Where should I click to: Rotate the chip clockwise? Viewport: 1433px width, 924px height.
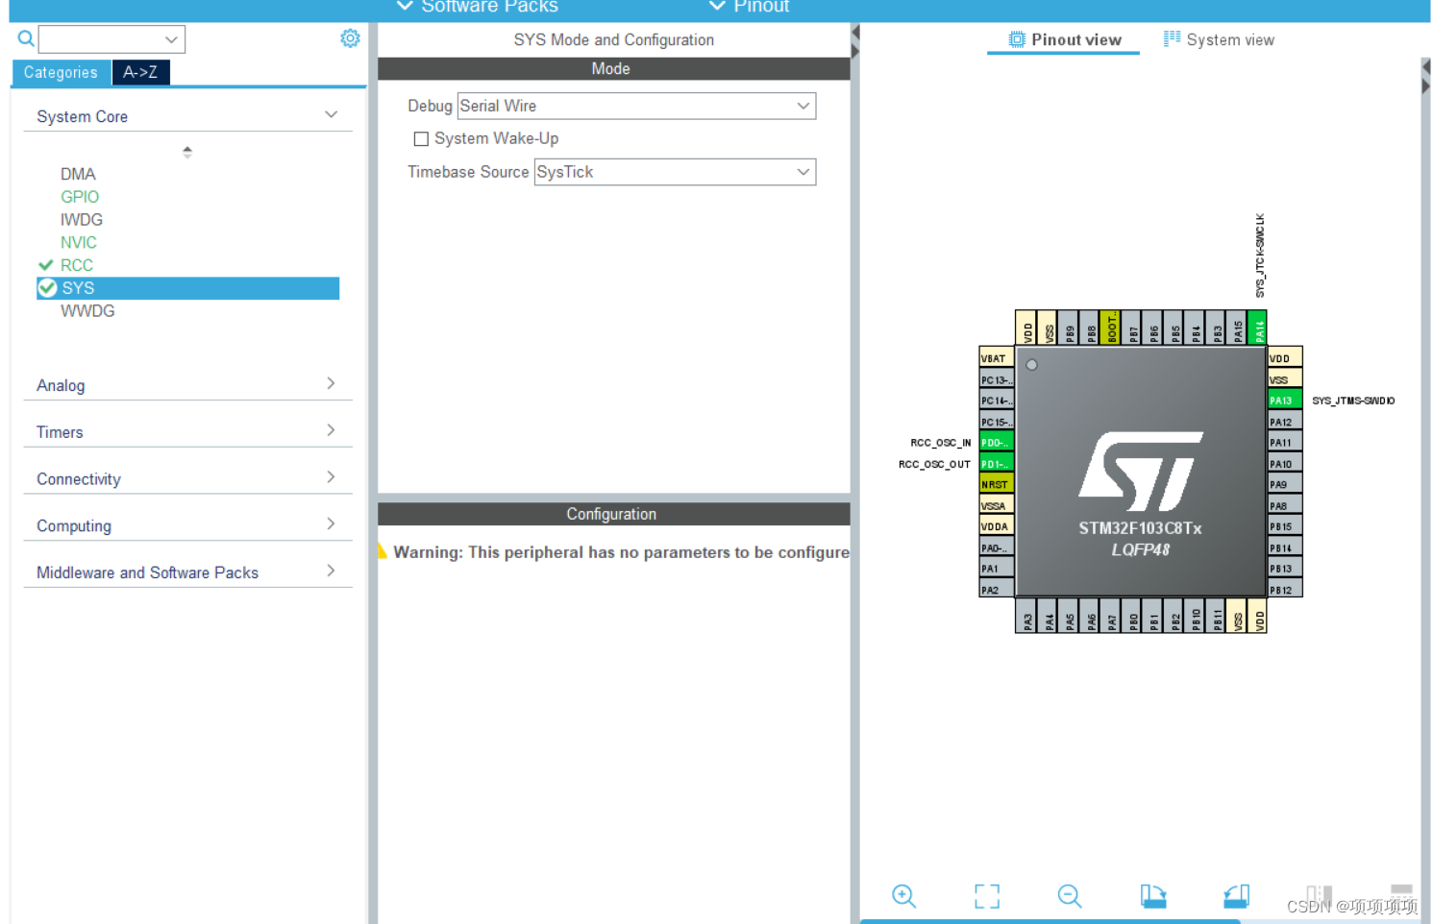point(1152,895)
